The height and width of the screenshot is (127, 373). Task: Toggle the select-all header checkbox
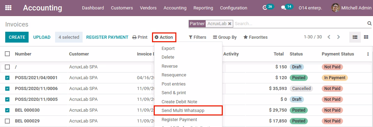7,54
